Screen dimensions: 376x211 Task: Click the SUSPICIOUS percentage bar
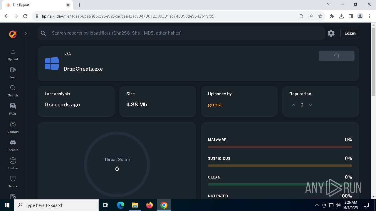click(280, 166)
